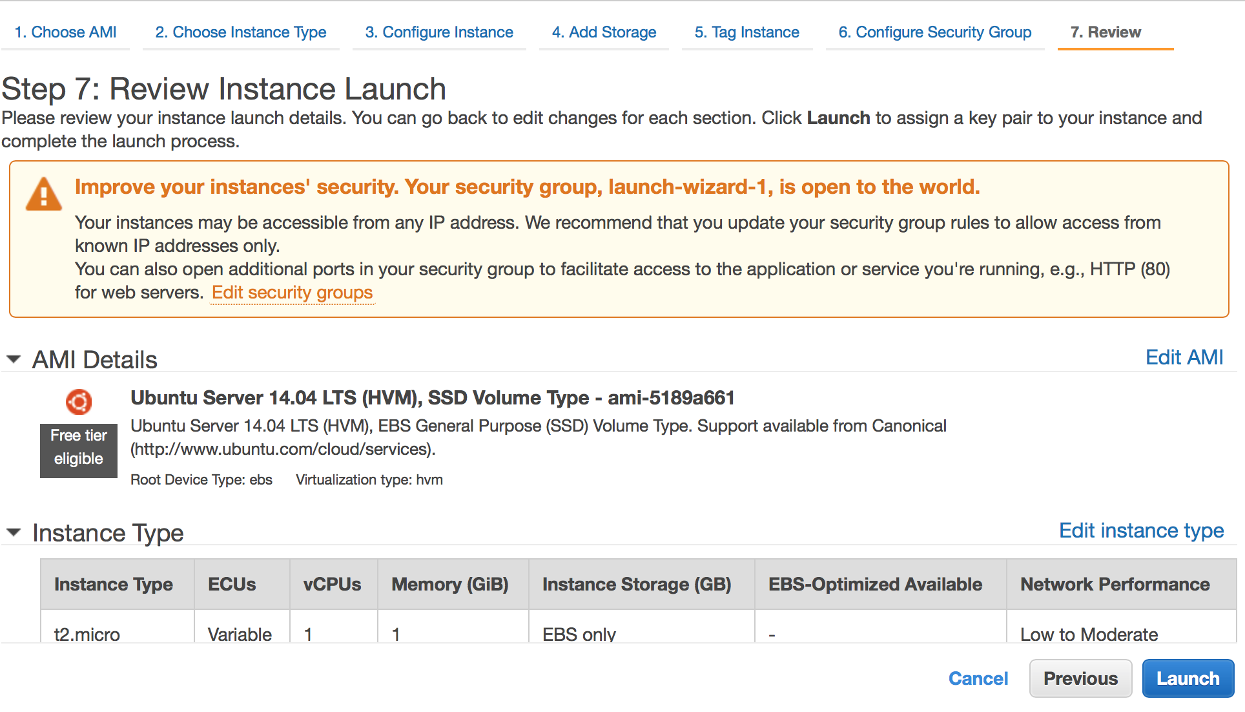
Task: Click the Edit security groups link
Action: pos(292,293)
